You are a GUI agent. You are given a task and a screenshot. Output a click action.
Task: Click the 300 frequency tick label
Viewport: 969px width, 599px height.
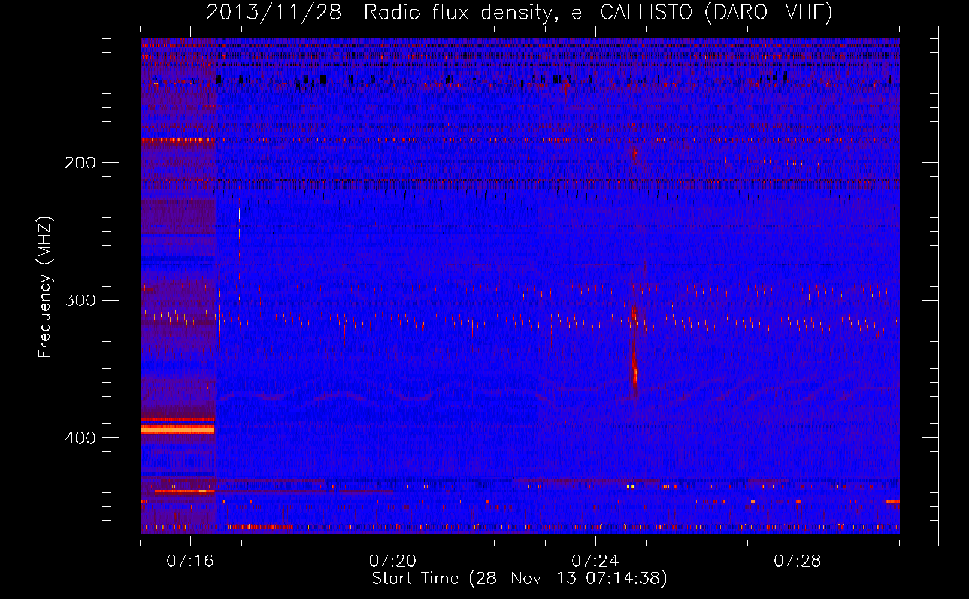pyautogui.click(x=80, y=300)
